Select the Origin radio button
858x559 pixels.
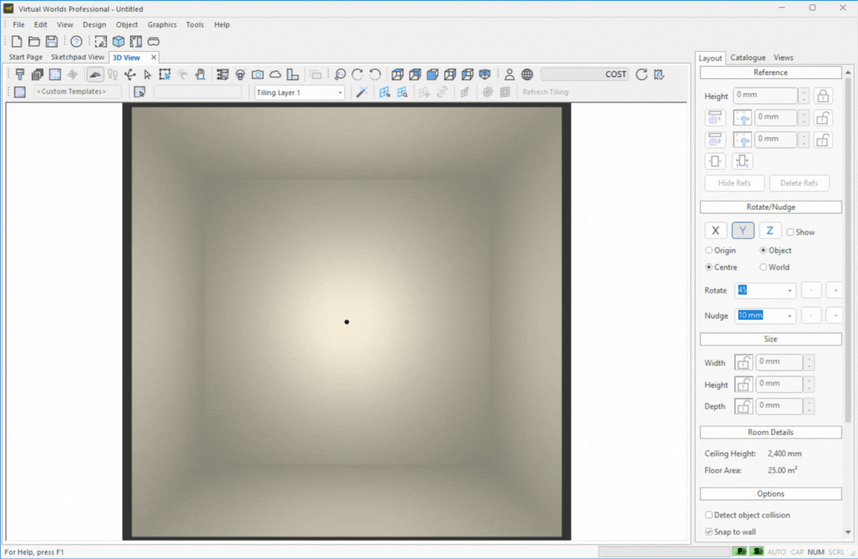tap(708, 250)
